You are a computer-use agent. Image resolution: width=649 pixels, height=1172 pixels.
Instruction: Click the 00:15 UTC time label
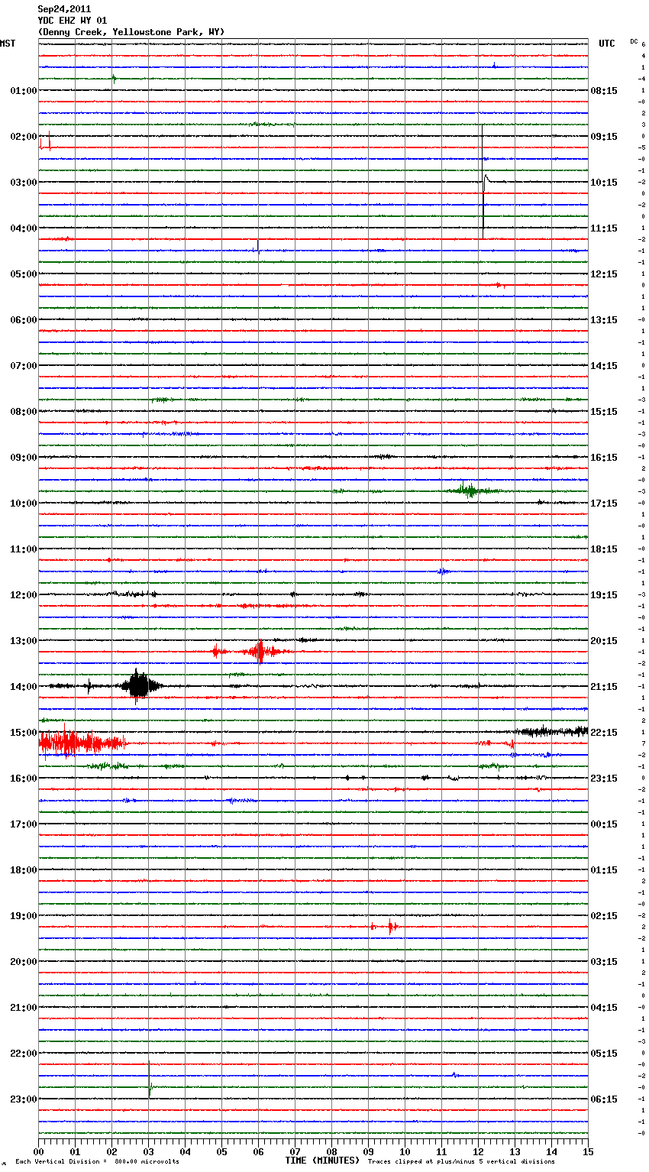tap(604, 824)
